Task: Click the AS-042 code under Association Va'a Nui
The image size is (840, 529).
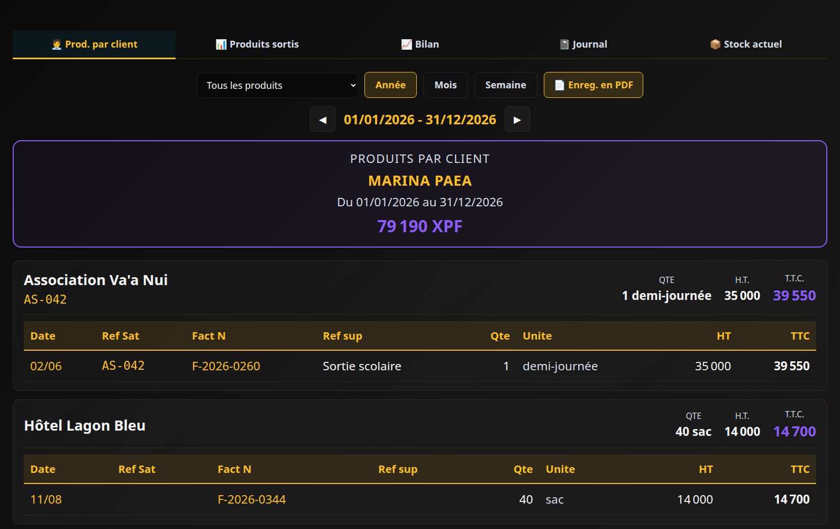Action: tap(45, 299)
